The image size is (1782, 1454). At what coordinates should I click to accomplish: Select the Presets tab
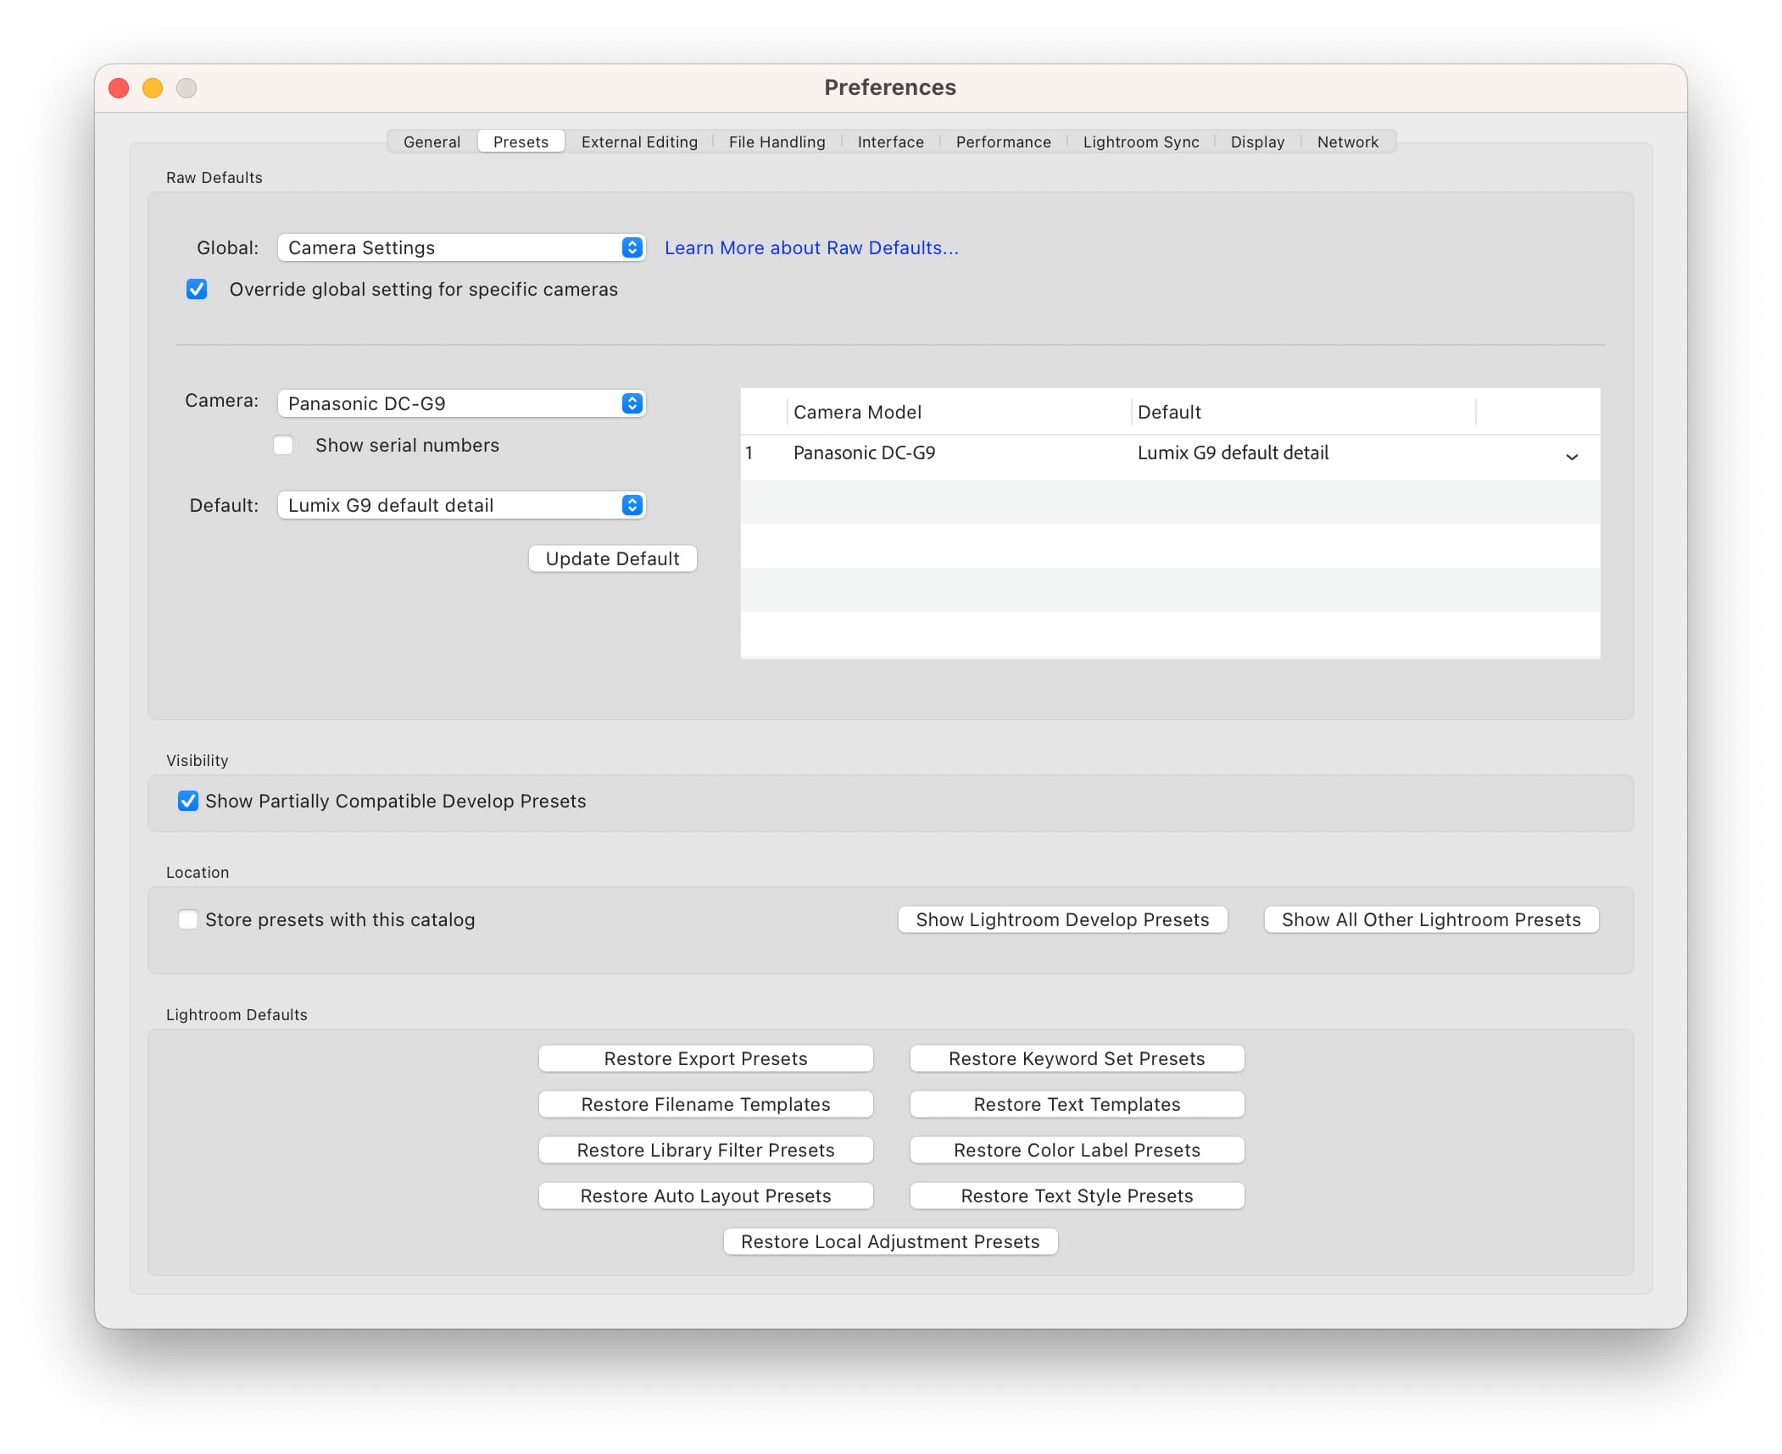pyautogui.click(x=521, y=142)
